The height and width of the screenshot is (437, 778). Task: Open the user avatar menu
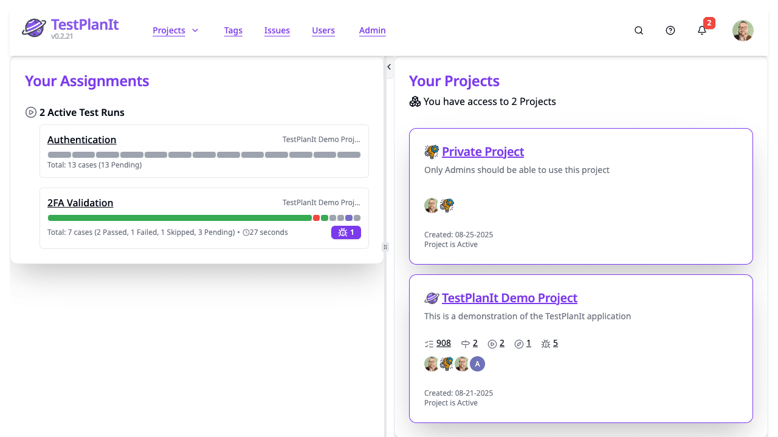pyautogui.click(x=743, y=30)
